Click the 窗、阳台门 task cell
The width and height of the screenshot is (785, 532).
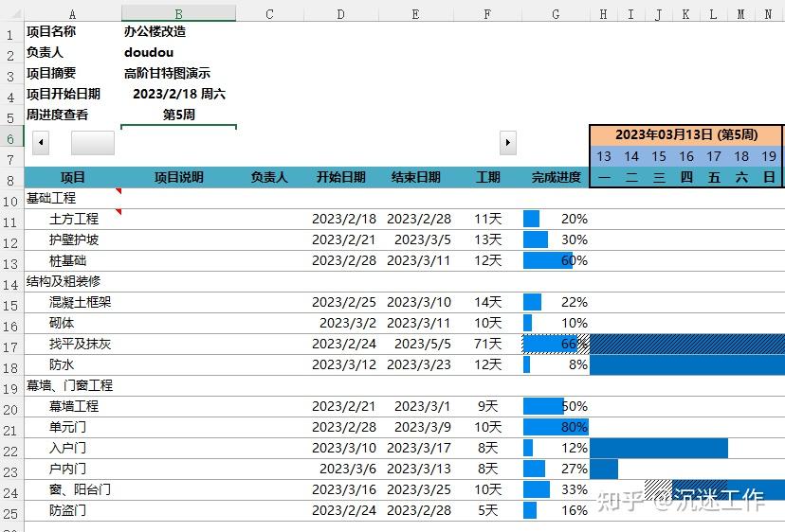coord(73,490)
